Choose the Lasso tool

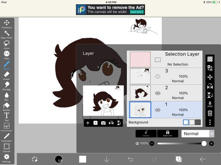coord(6,45)
